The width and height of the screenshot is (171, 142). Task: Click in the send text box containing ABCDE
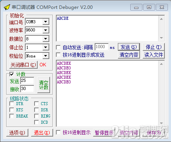point(107,28)
